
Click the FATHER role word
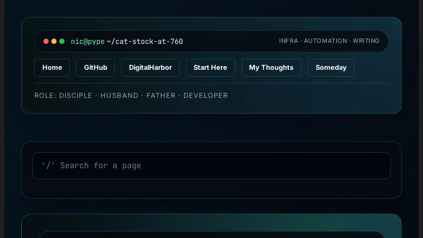pos(162,96)
